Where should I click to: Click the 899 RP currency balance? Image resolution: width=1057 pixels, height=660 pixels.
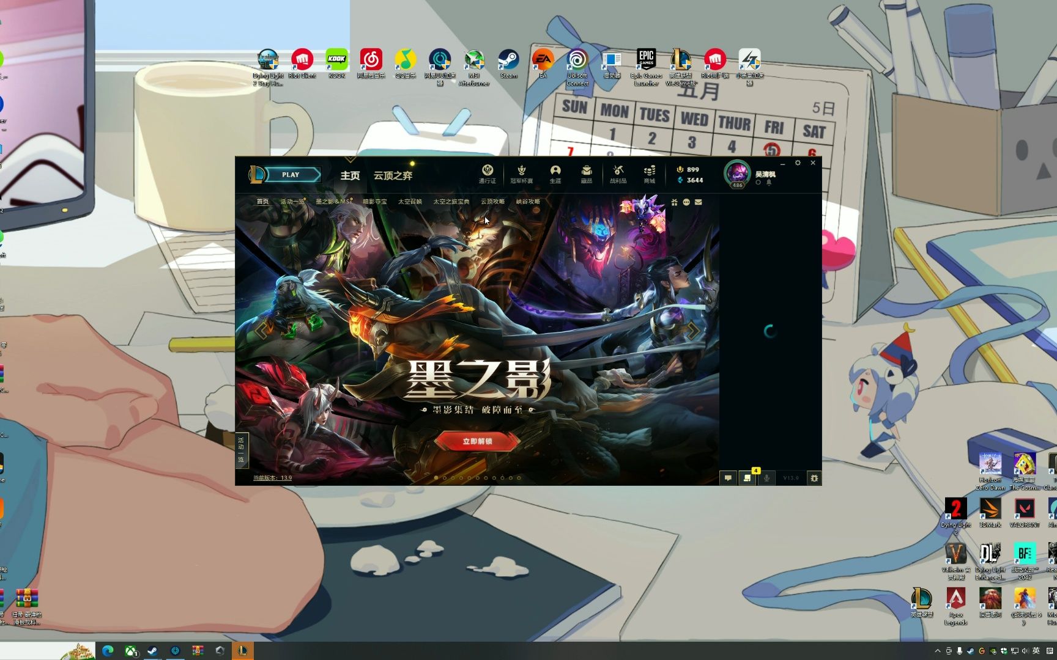[x=688, y=169]
